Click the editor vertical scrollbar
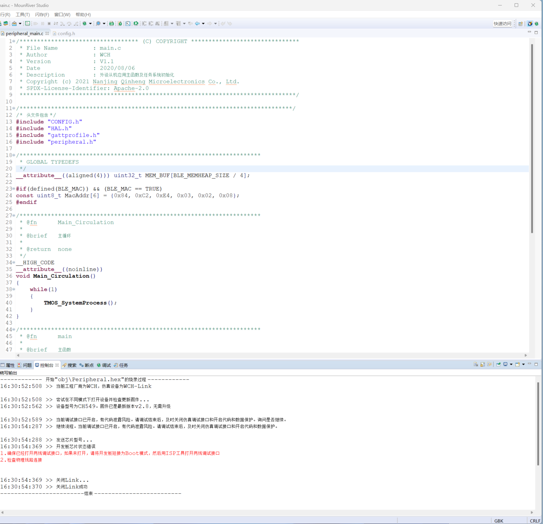The image size is (543, 524). (x=532, y=138)
